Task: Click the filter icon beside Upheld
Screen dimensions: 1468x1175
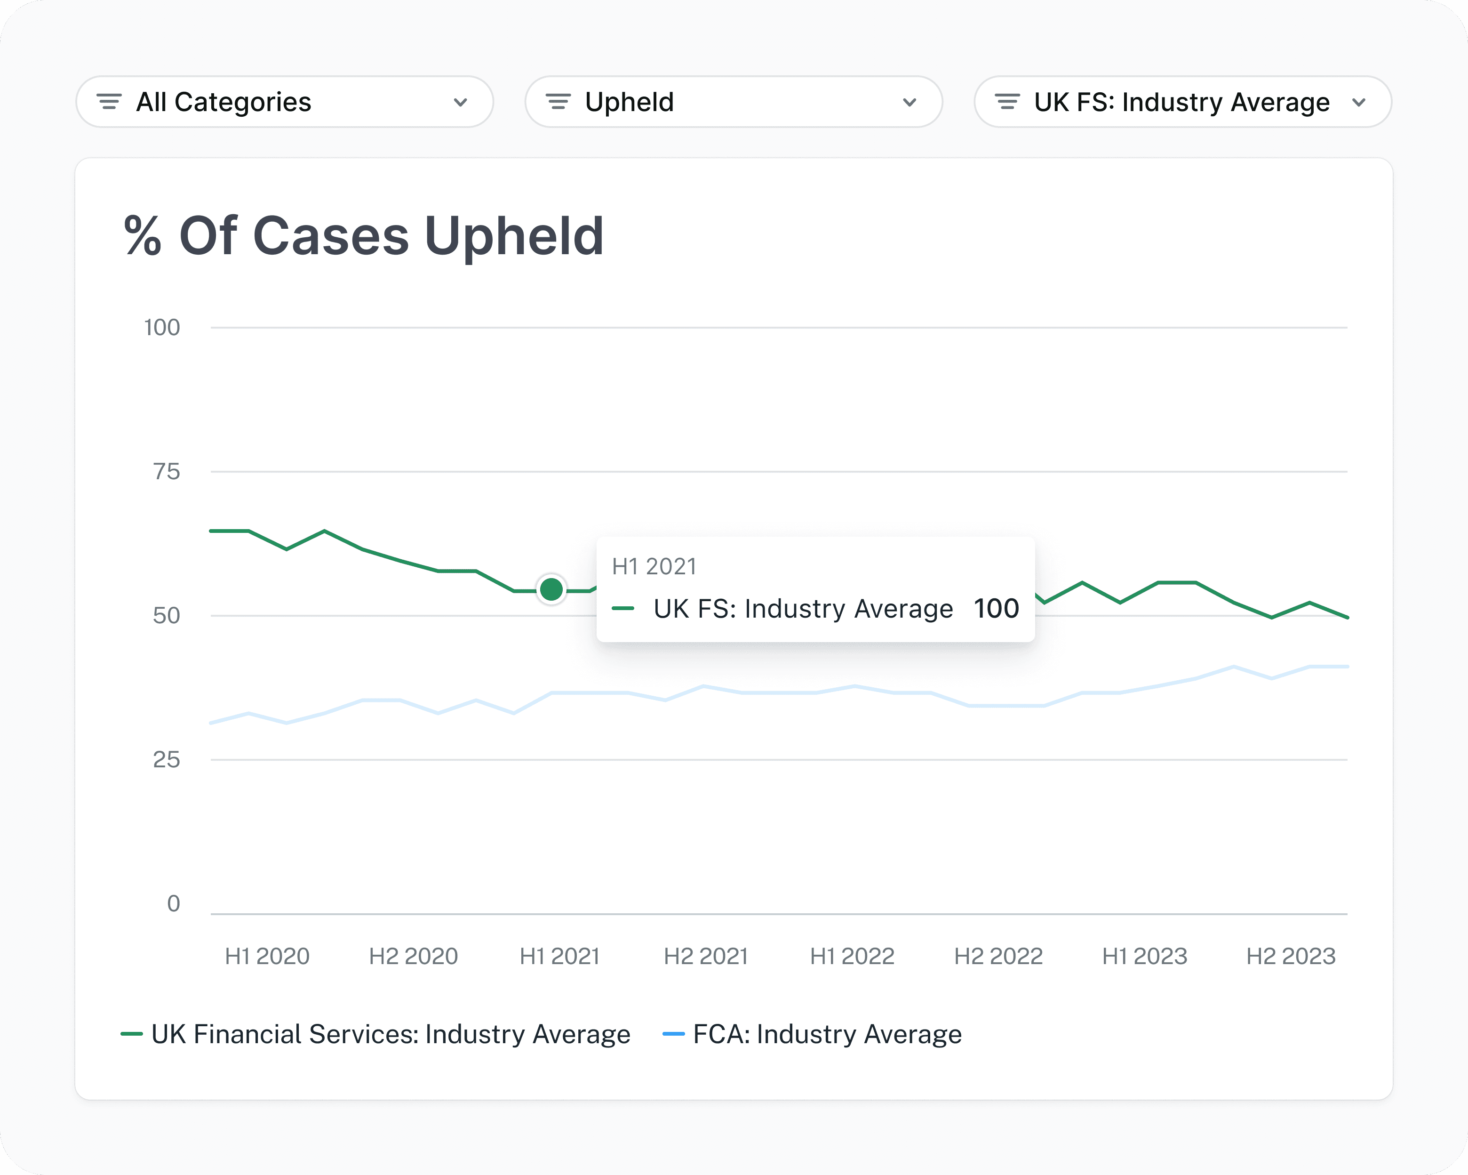Action: 558,102
